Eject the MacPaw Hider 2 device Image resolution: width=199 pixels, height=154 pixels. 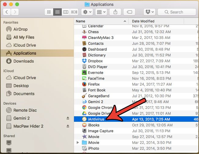pos(68,126)
